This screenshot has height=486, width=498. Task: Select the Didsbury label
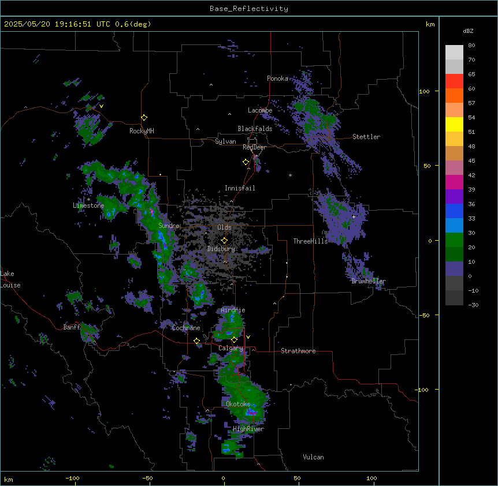(x=221, y=249)
